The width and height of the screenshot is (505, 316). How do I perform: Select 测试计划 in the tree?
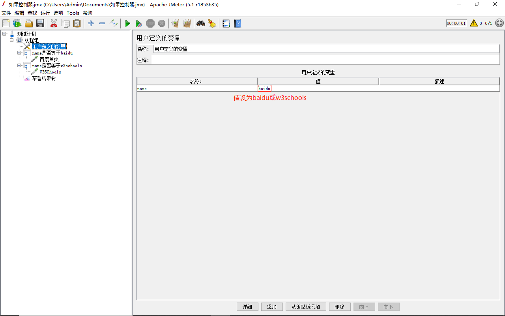26,34
